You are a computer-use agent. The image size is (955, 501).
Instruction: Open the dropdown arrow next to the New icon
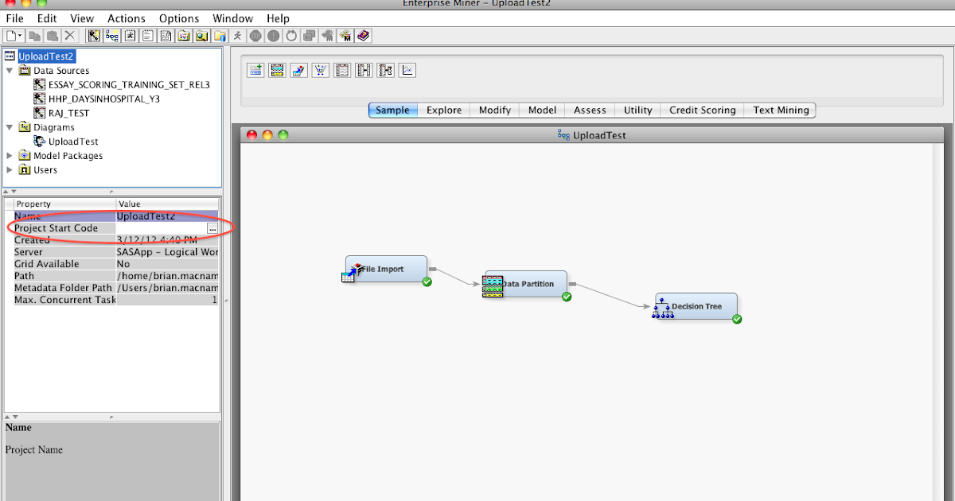[x=19, y=36]
